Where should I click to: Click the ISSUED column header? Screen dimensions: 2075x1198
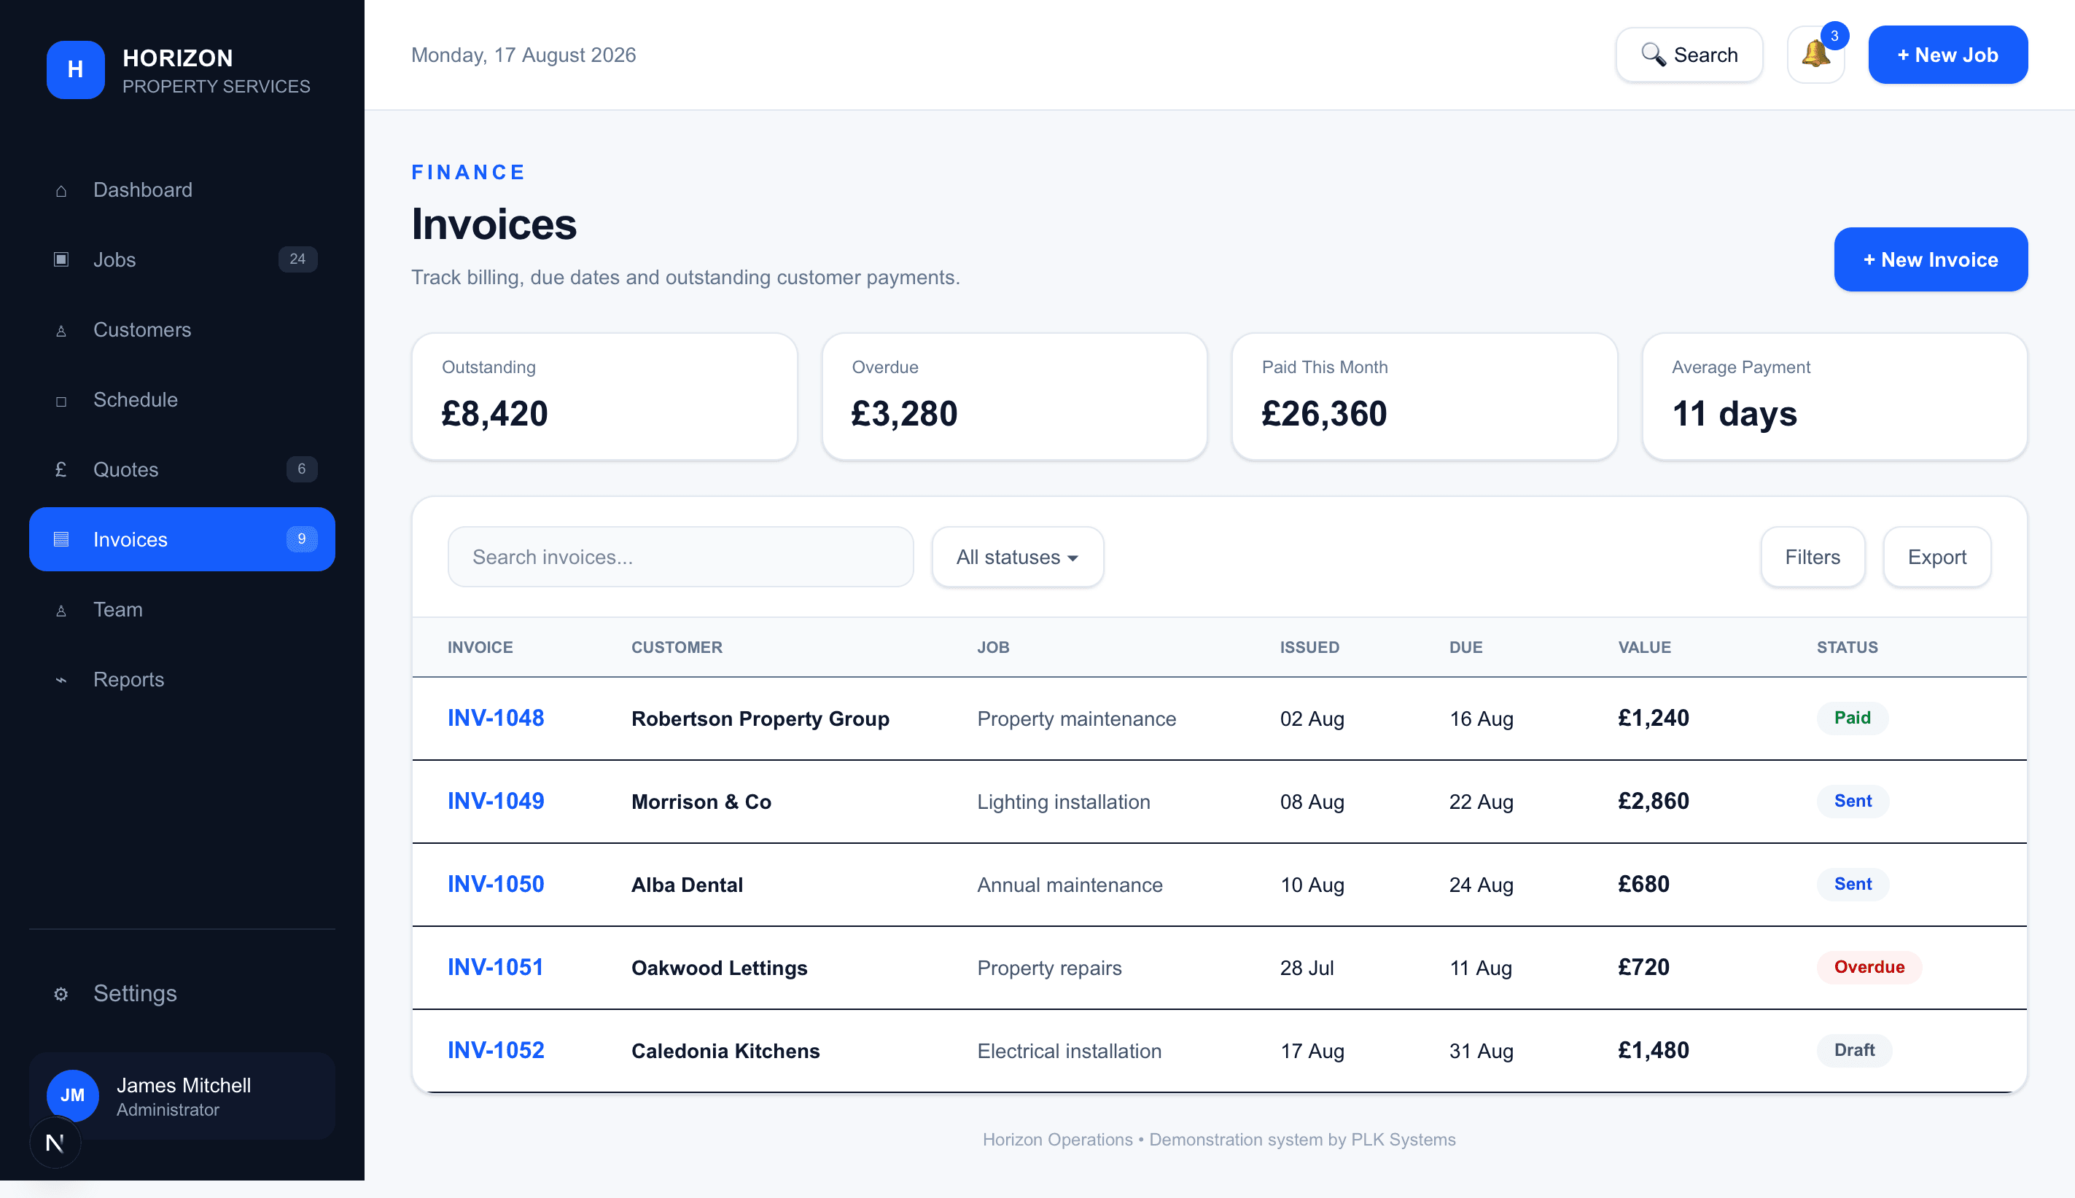[1309, 648]
